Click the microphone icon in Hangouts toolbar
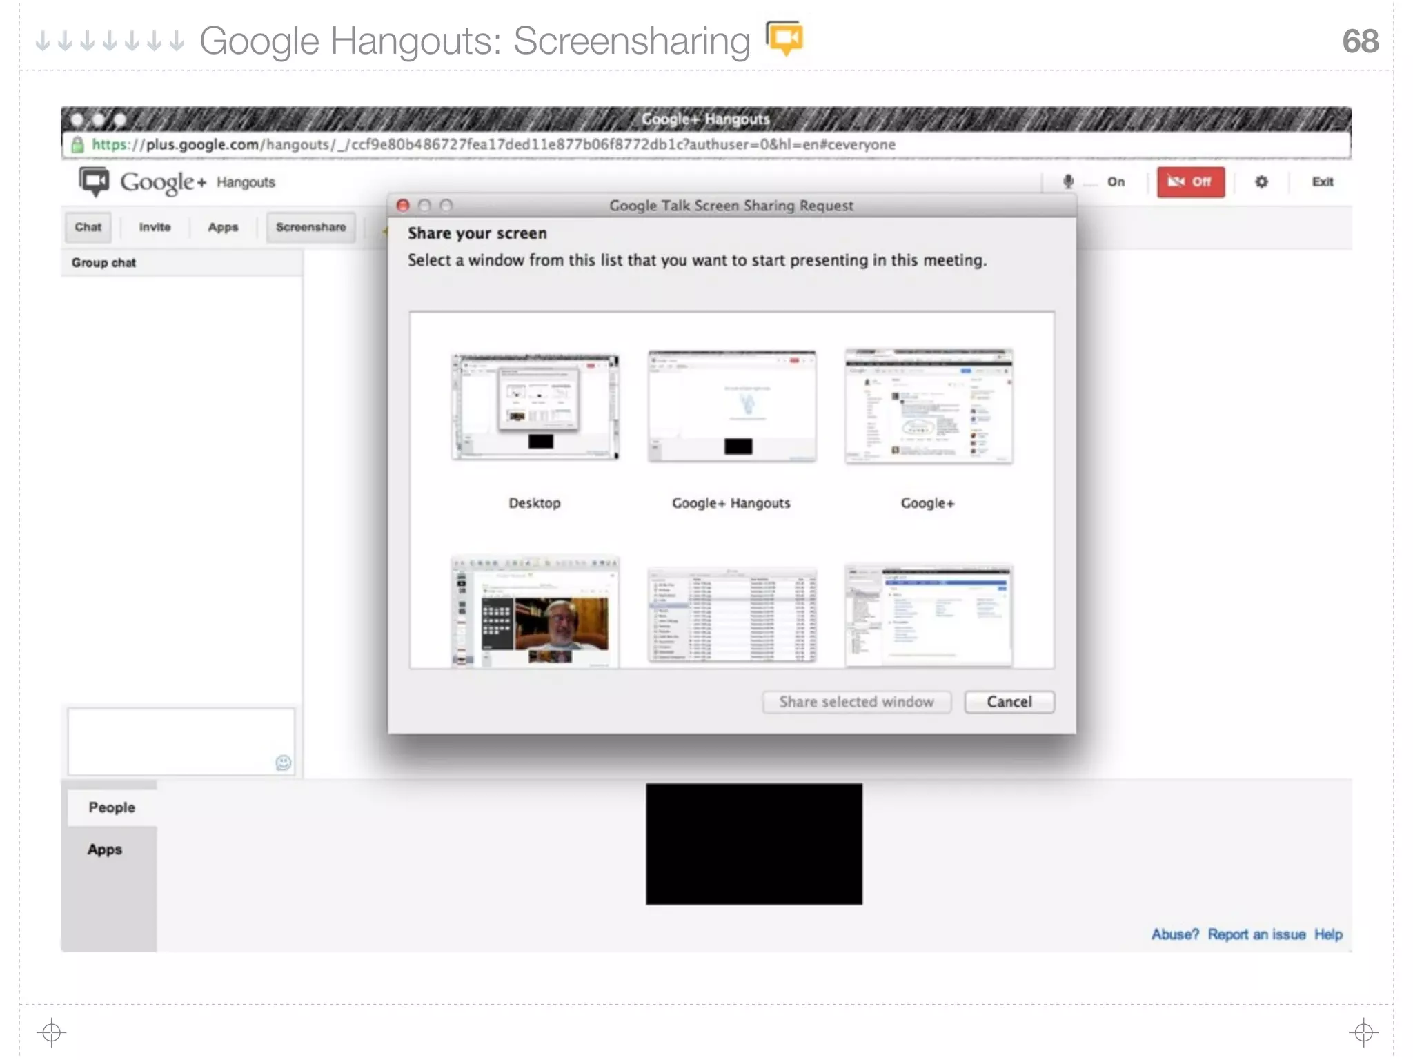 click(x=1068, y=181)
